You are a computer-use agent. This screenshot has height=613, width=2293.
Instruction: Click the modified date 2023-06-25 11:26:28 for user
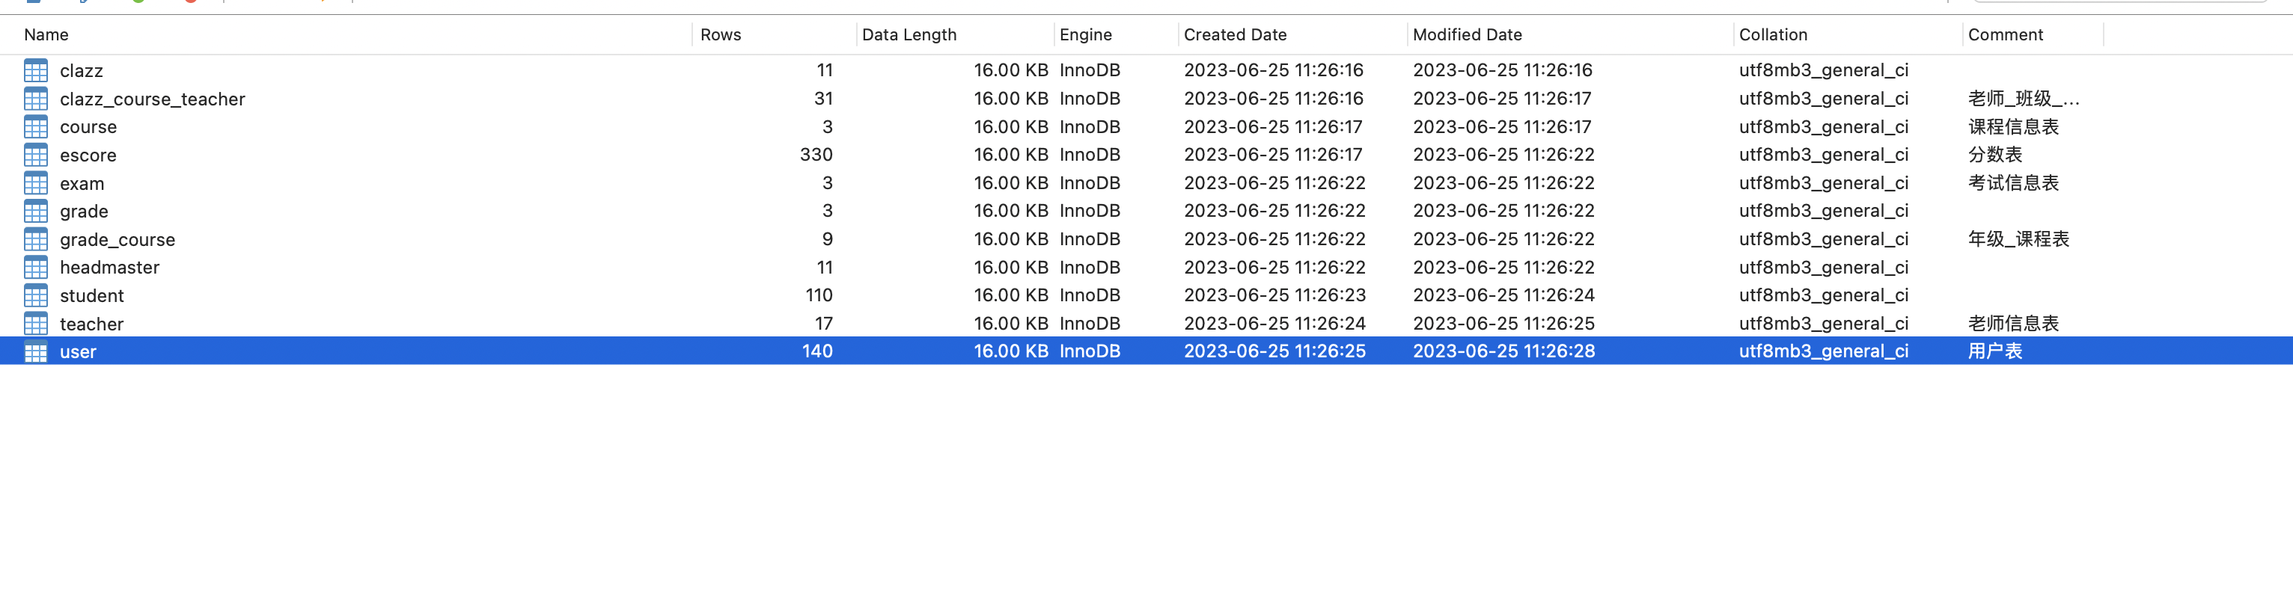pyautogui.click(x=1503, y=351)
